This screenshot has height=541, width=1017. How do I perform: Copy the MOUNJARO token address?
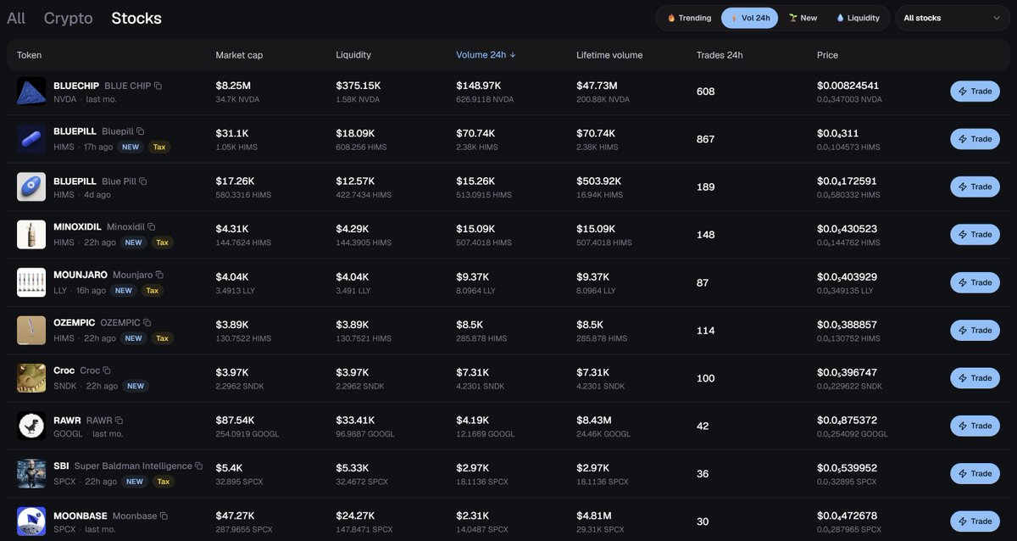[x=159, y=275]
